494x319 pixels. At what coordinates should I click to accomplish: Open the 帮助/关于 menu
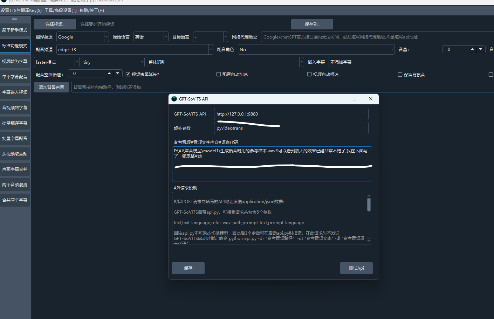point(92,11)
